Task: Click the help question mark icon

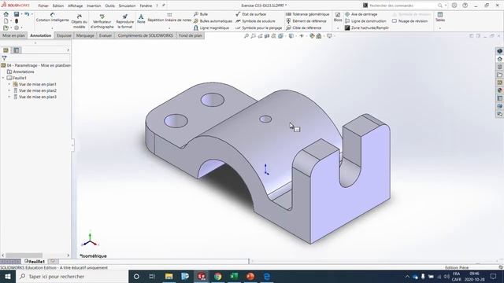Action: click(x=465, y=6)
